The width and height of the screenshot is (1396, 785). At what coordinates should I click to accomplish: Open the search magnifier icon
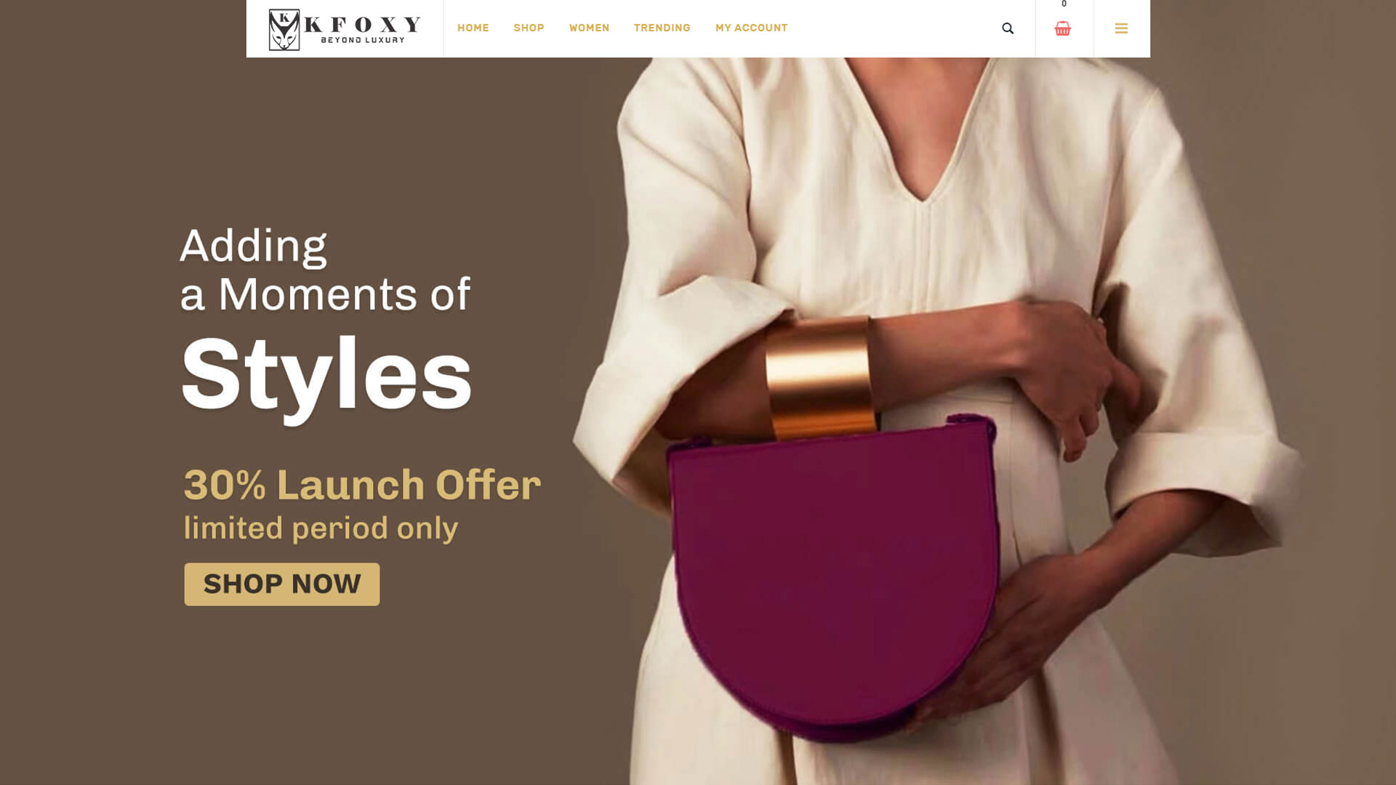tap(1008, 28)
